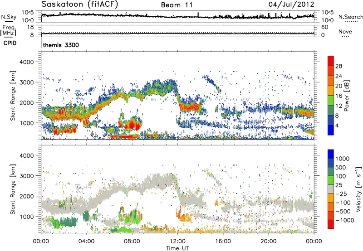Click the "04:00" time tick label
This screenshot has height=251, width=363.
click(87, 241)
